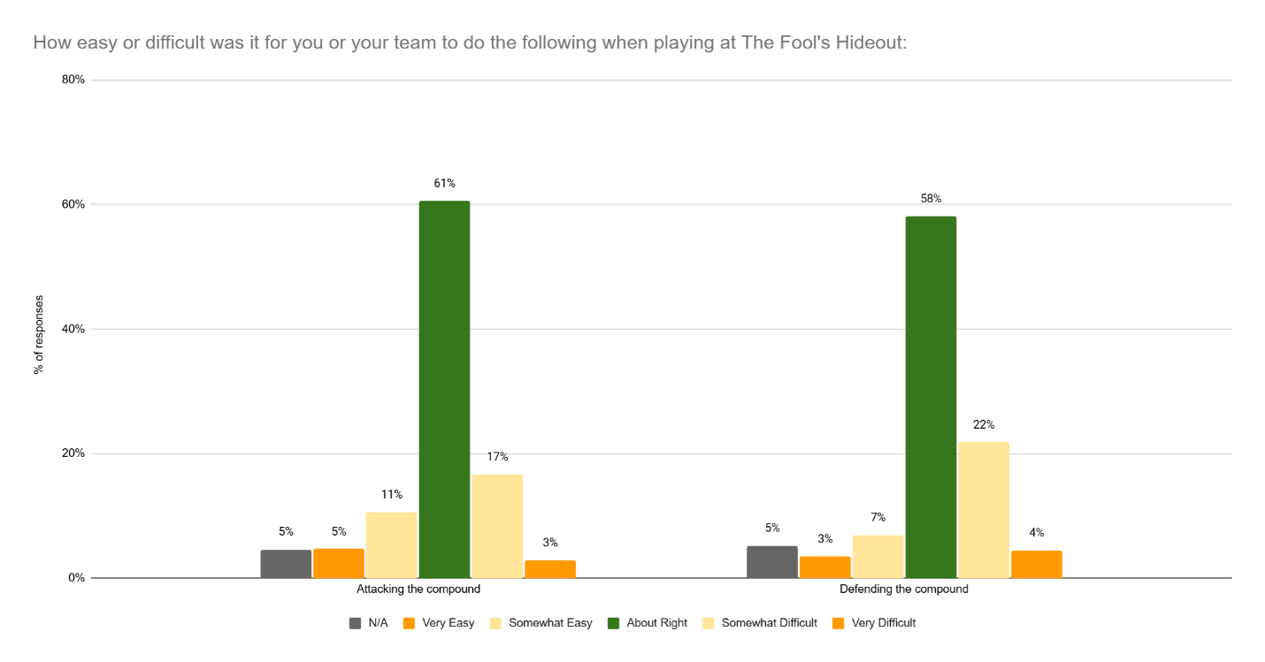Select the 3% Very Difficult bar for Attacking
Viewport: 1265px width, 662px height.
tap(550, 569)
